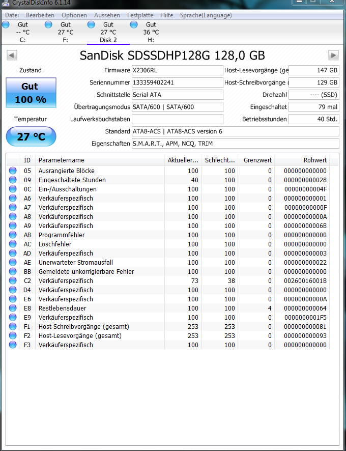Click status orb for attribute A6
The width and height of the screenshot is (346, 451).
tap(13, 199)
